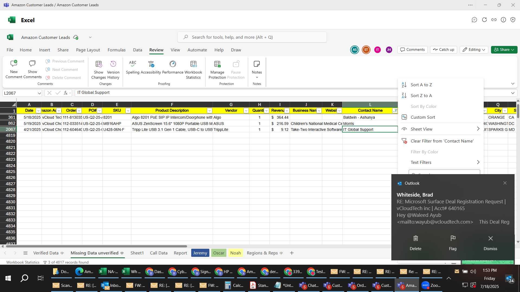Delete the email from Outlook notification
The height and width of the screenshot is (292, 520).
415,243
